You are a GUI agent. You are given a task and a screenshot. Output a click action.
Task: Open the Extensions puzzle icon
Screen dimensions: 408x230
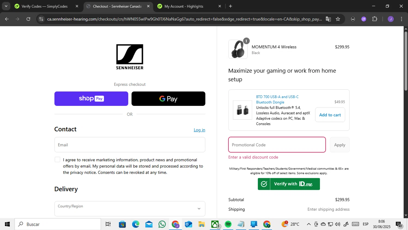coord(375,19)
